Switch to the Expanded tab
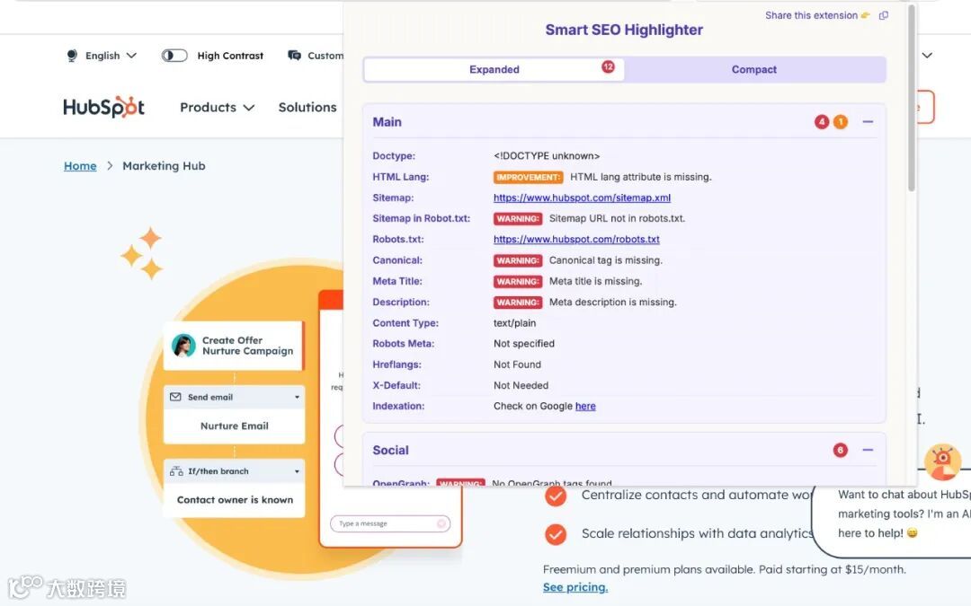The width and height of the screenshot is (971, 606). point(494,69)
